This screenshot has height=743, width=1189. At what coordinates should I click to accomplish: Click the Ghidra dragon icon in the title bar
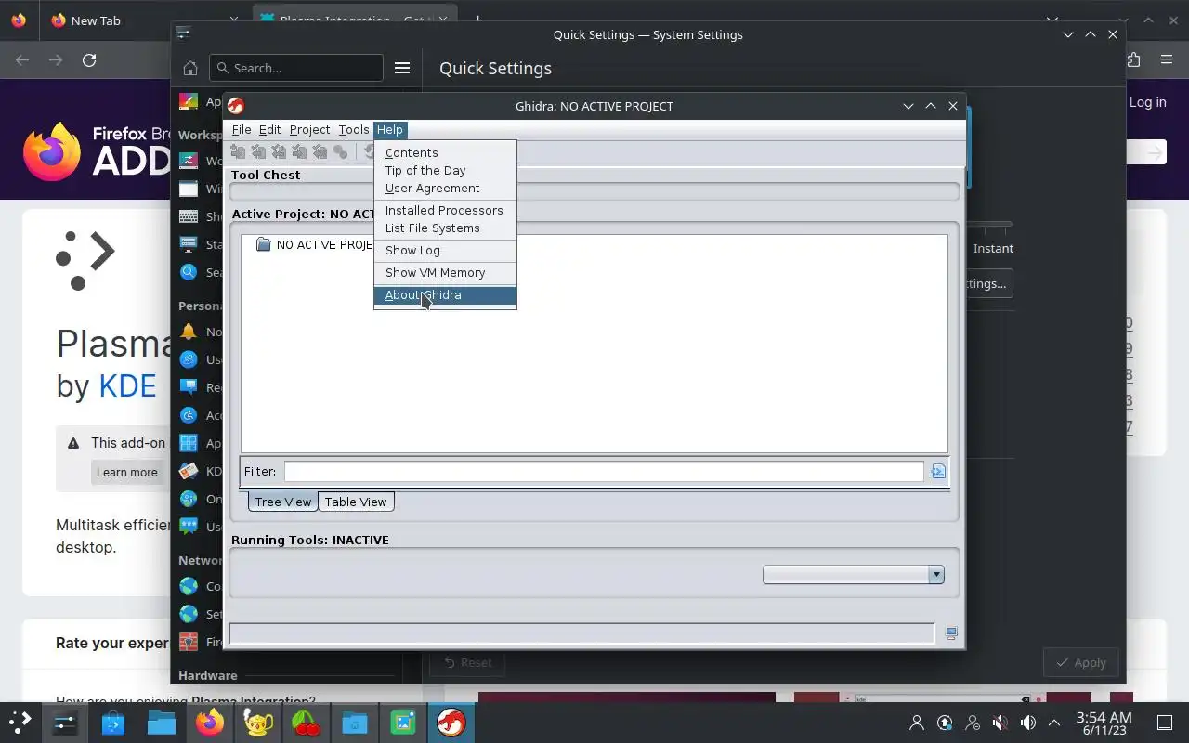(236, 106)
